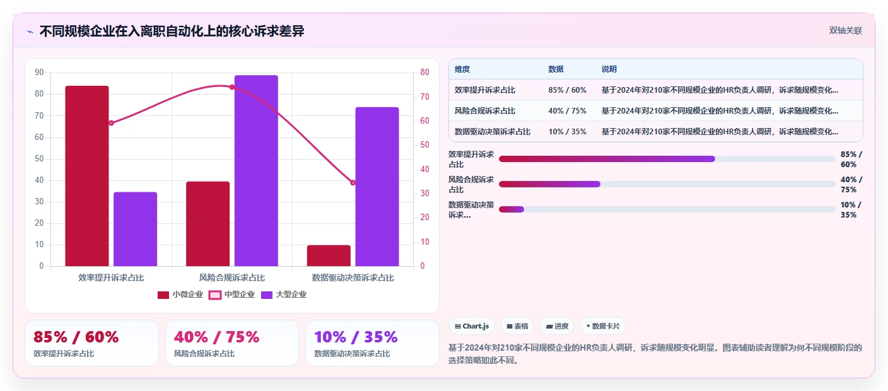Click the 小微企业 bar for 效率提升诉求占比
Screen dimensions: 888x391
point(87,176)
